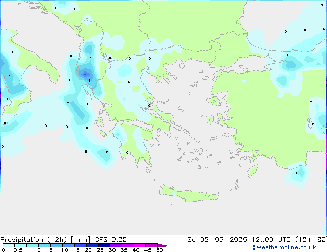The width and height of the screenshot is (327, 252).
Task: Select the 35–40 mm purple legend box
Action: tap(127, 245)
